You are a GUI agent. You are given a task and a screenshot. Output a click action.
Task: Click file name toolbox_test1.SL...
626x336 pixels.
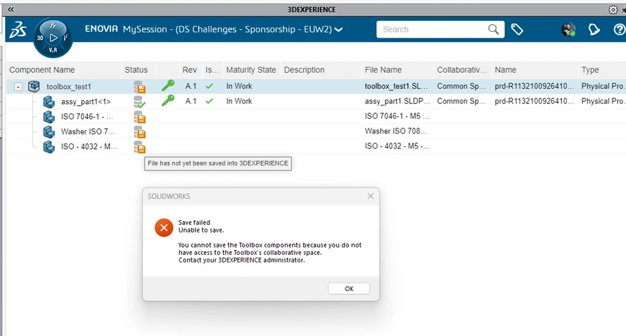coord(396,86)
